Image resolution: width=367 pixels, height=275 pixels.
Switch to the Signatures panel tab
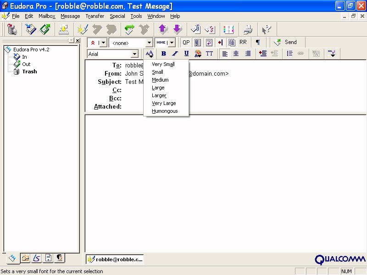pyautogui.click(x=37, y=258)
